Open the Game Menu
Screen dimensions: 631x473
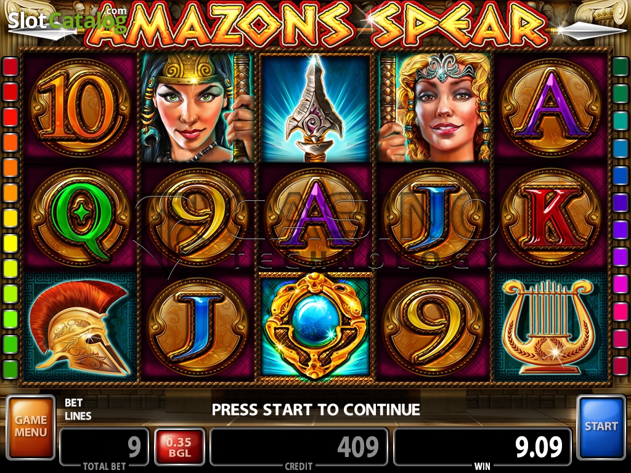31,427
